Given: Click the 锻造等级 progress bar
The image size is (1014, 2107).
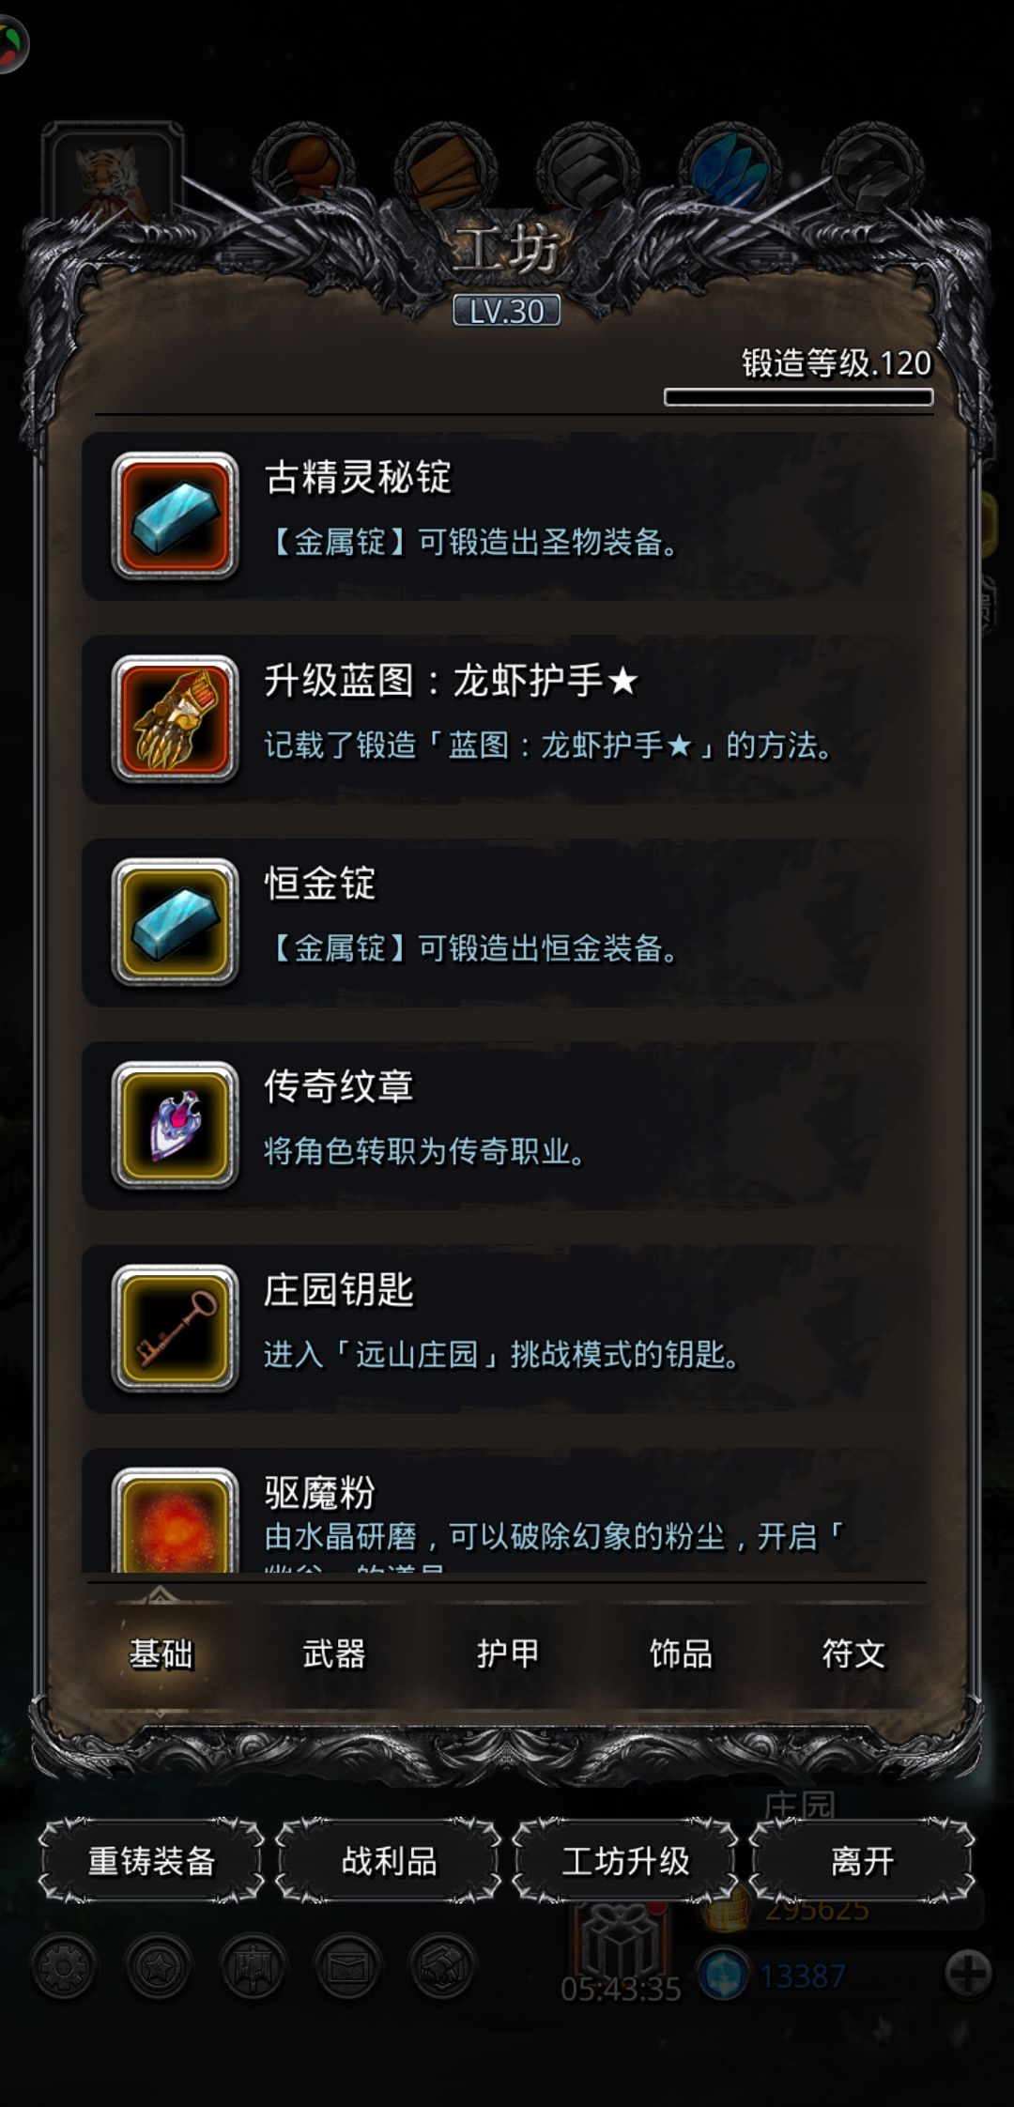Looking at the screenshot, I should click(798, 397).
